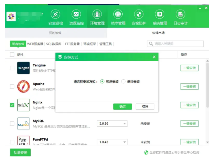Viewport: 214px width, 162px height.
Task: Filter by WEB服务器
Action: (35, 44)
